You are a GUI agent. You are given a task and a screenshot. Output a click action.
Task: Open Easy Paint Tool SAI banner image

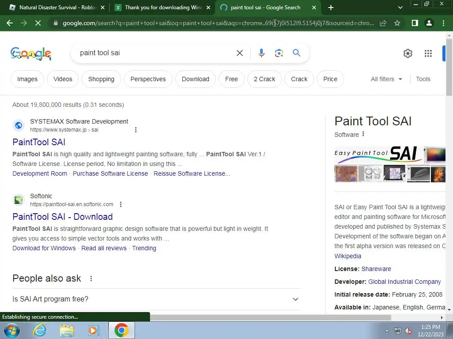point(378,154)
